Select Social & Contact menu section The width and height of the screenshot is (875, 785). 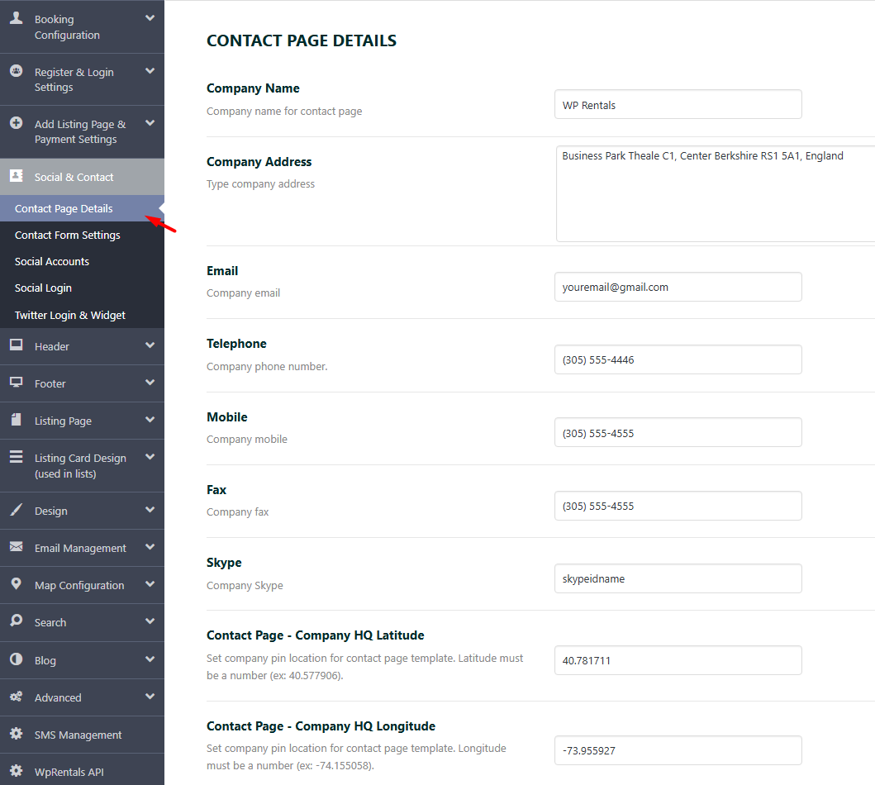pos(82,177)
